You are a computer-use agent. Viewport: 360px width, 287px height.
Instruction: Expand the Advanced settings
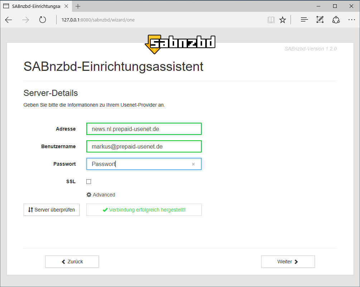click(x=101, y=195)
